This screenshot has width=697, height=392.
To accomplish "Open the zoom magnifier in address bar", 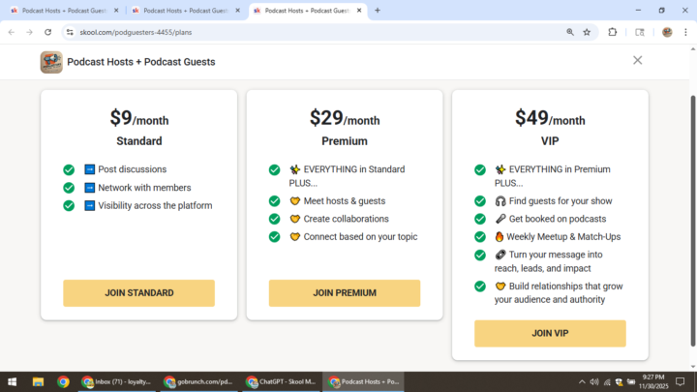I will (570, 32).
